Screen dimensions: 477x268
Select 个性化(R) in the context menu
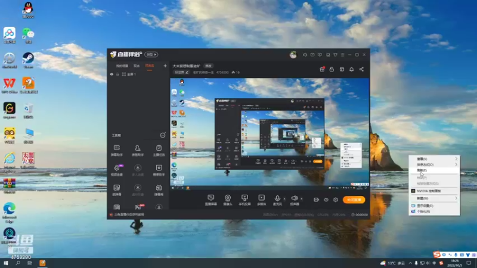pos(434,211)
